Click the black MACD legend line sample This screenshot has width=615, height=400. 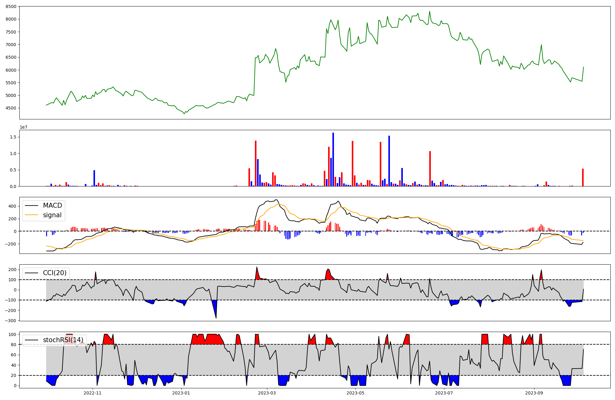(32, 206)
